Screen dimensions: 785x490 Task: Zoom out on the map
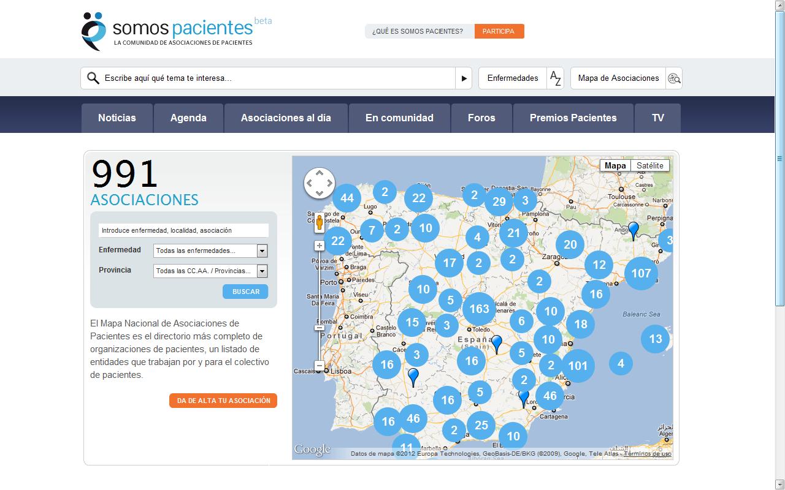pos(320,366)
